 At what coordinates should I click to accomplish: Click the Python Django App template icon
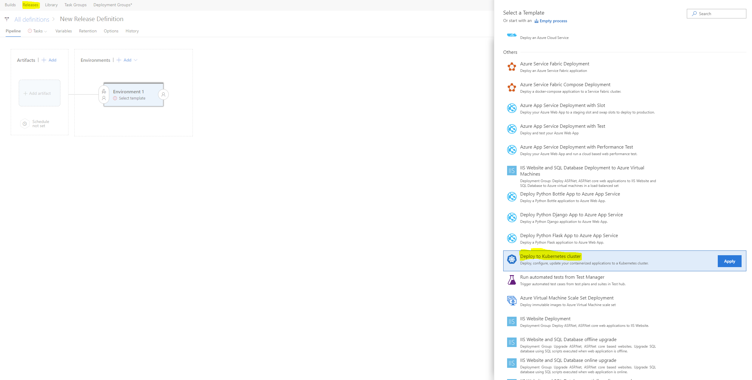pos(512,217)
